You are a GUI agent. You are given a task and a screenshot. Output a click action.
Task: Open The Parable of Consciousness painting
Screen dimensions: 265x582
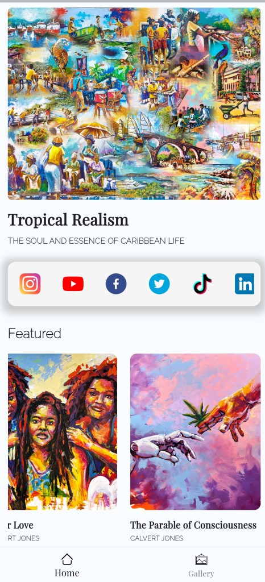[195, 431]
